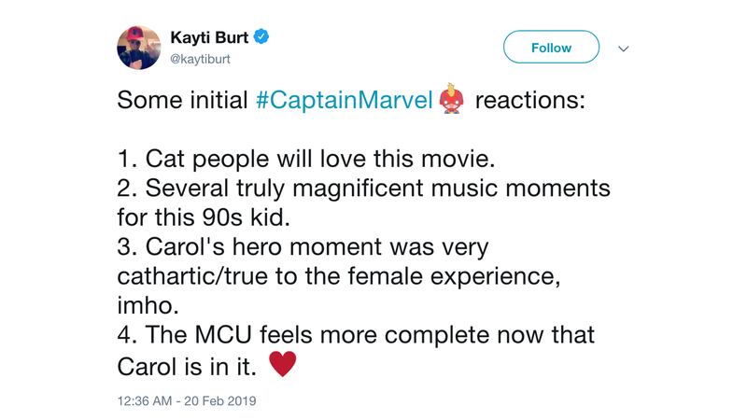Click the "magnificent music moments" line
Screen dimensions: 747x420
(363, 189)
